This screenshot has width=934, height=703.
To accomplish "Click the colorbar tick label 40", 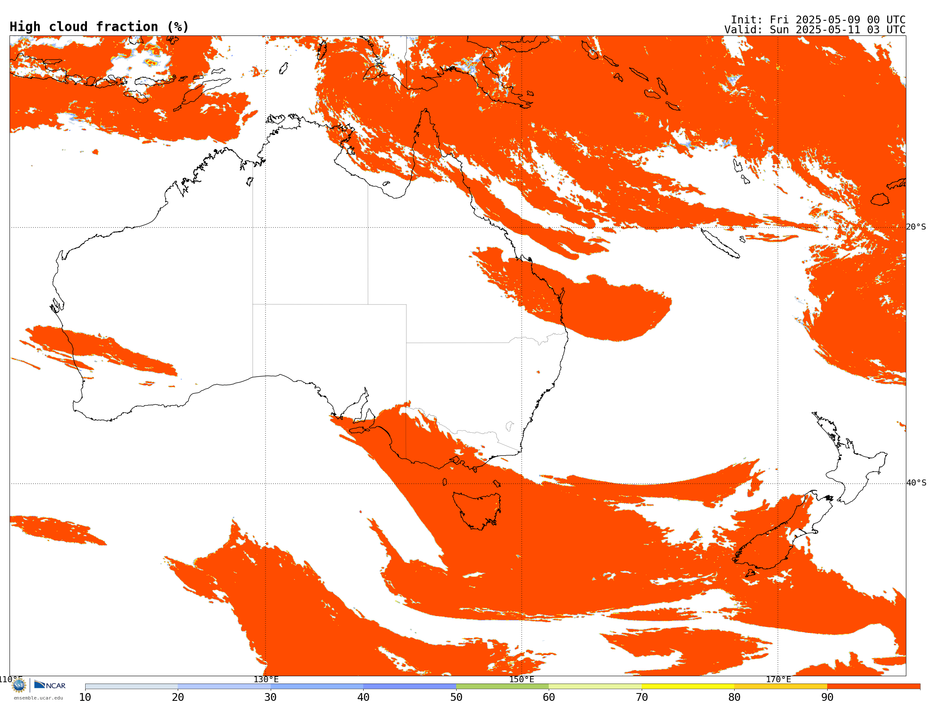I will click(x=363, y=697).
